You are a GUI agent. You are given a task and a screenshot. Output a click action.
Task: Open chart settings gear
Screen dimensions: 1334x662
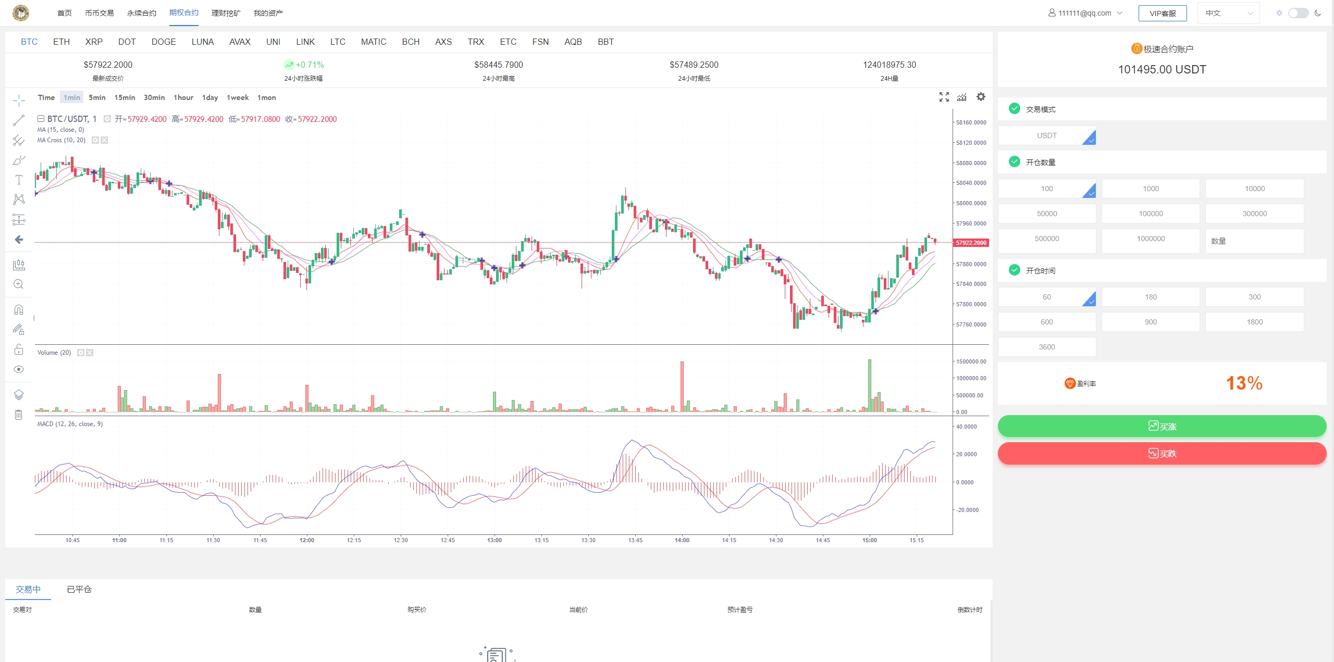(981, 97)
